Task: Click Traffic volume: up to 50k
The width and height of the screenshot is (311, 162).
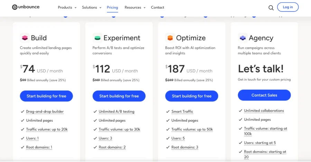Action: pyautogui.click(x=192, y=129)
